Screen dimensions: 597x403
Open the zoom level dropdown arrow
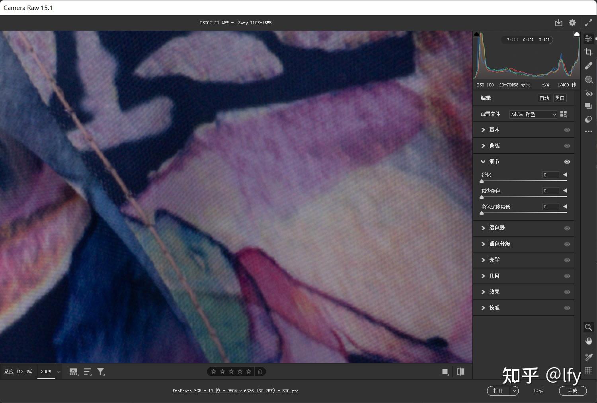(x=59, y=372)
